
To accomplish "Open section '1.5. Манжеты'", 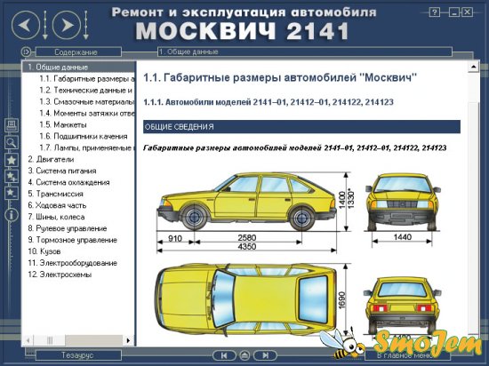I will coord(63,125).
